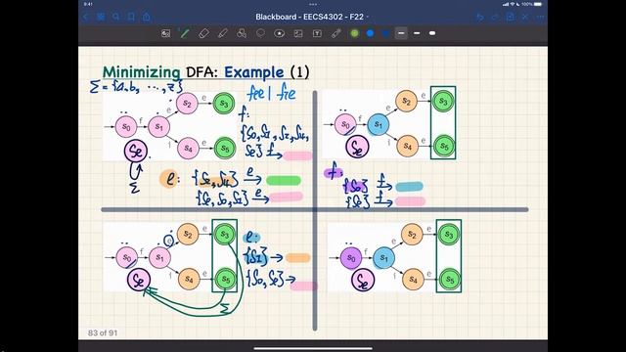This screenshot has height=352, width=626.
Task: Select the thickest stroke width
Action: tap(432, 33)
